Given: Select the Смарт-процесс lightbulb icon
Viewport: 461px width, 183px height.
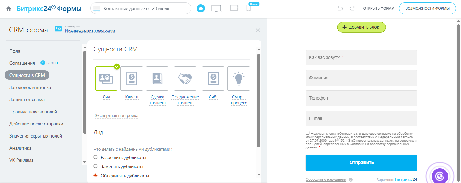Looking at the screenshot, I should pos(239,79).
